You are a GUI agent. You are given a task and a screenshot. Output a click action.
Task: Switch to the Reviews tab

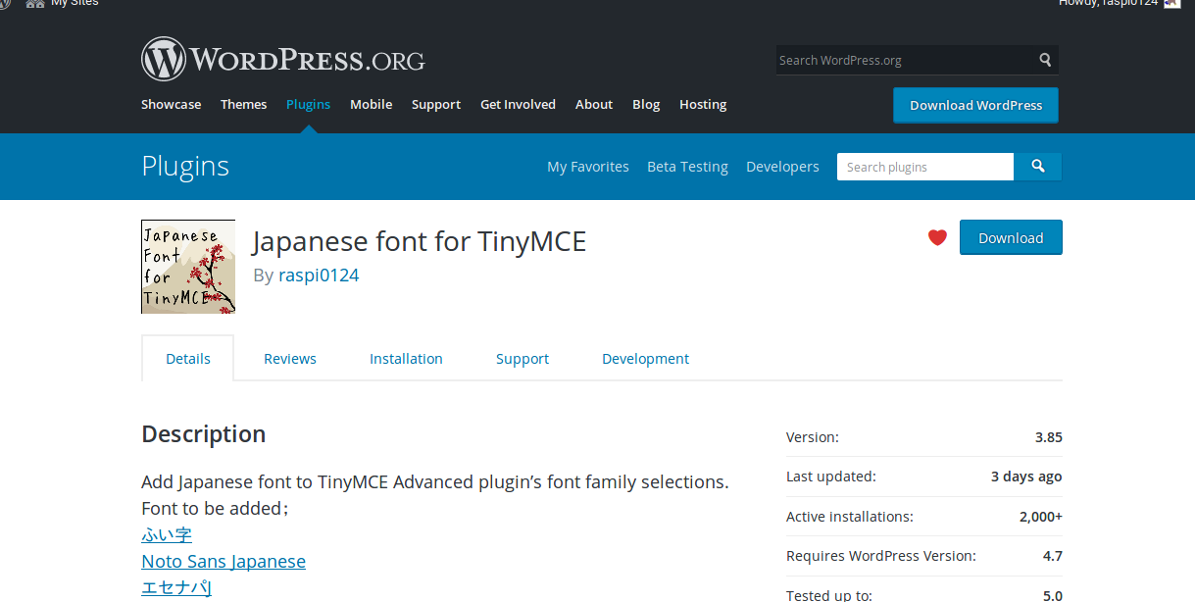tap(290, 359)
